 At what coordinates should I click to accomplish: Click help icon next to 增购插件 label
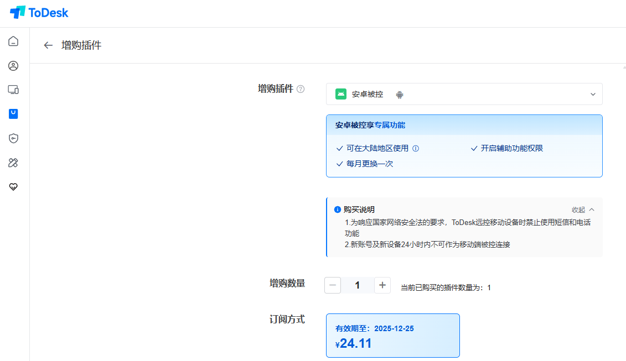coord(301,89)
